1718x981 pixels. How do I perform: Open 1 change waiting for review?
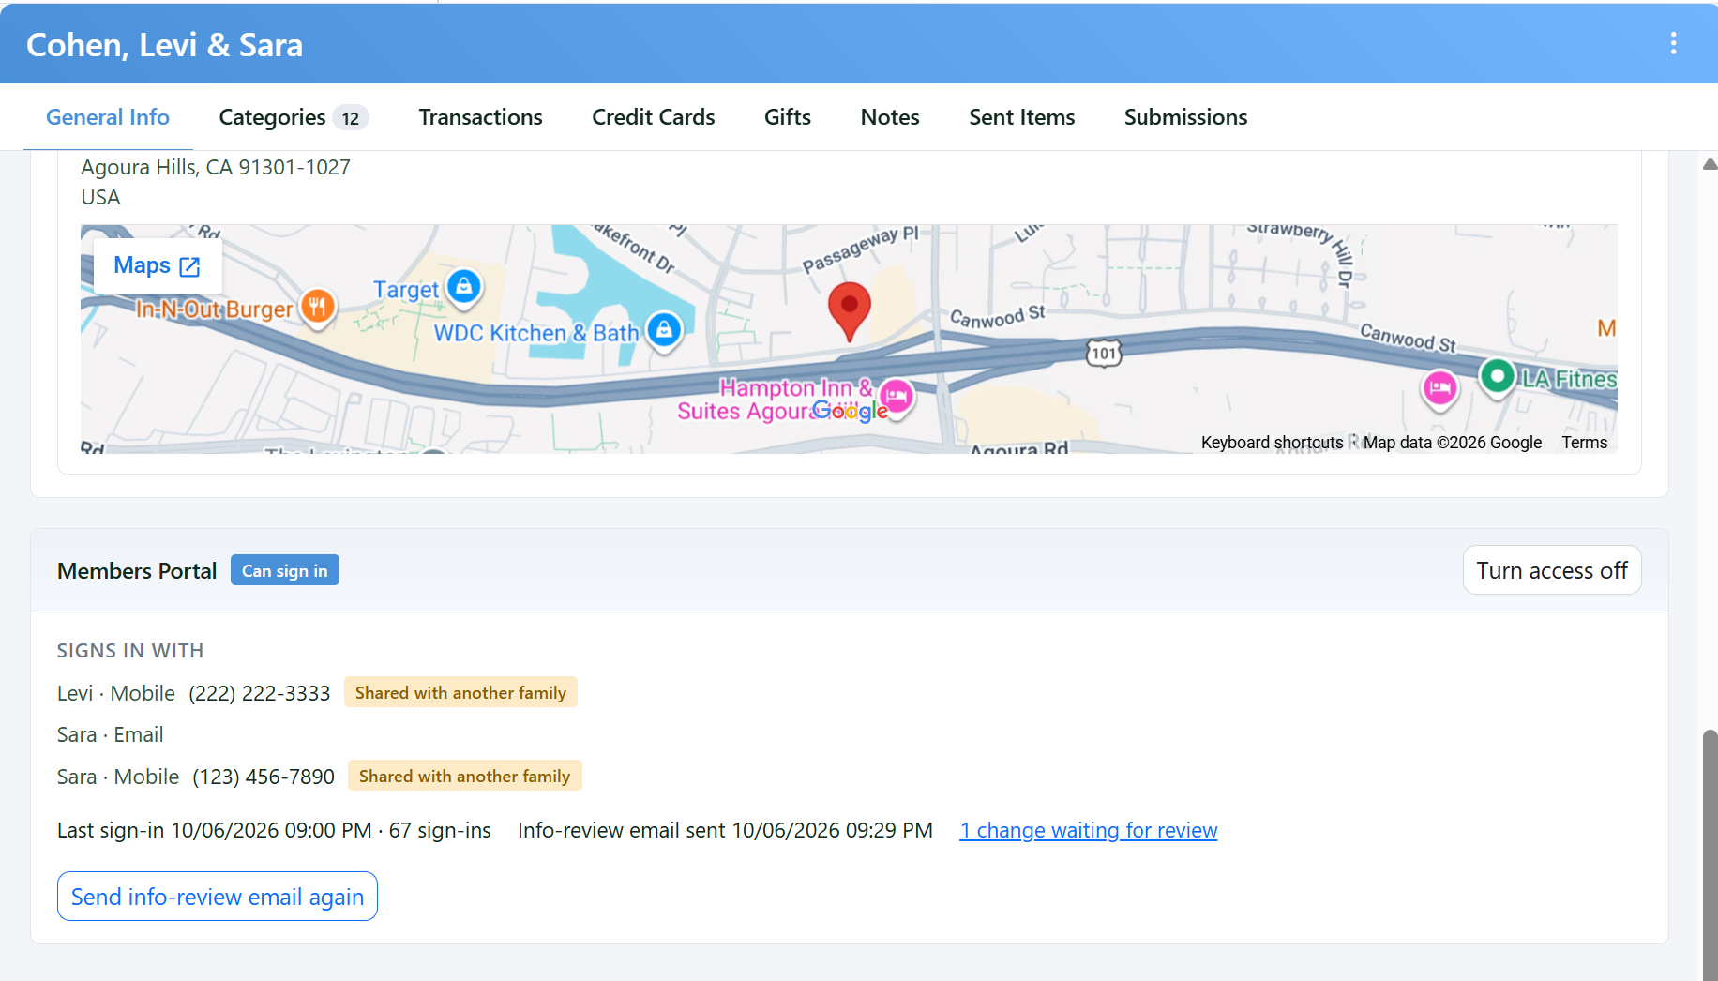[1088, 830]
